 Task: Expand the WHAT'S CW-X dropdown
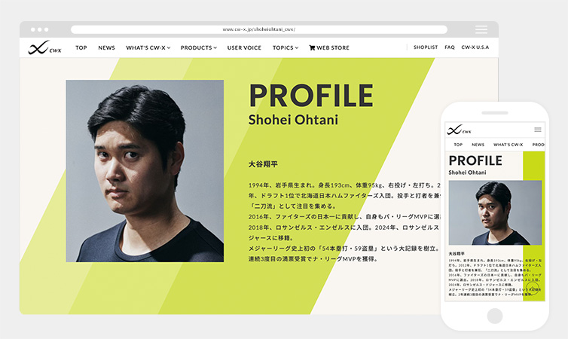[148, 47]
